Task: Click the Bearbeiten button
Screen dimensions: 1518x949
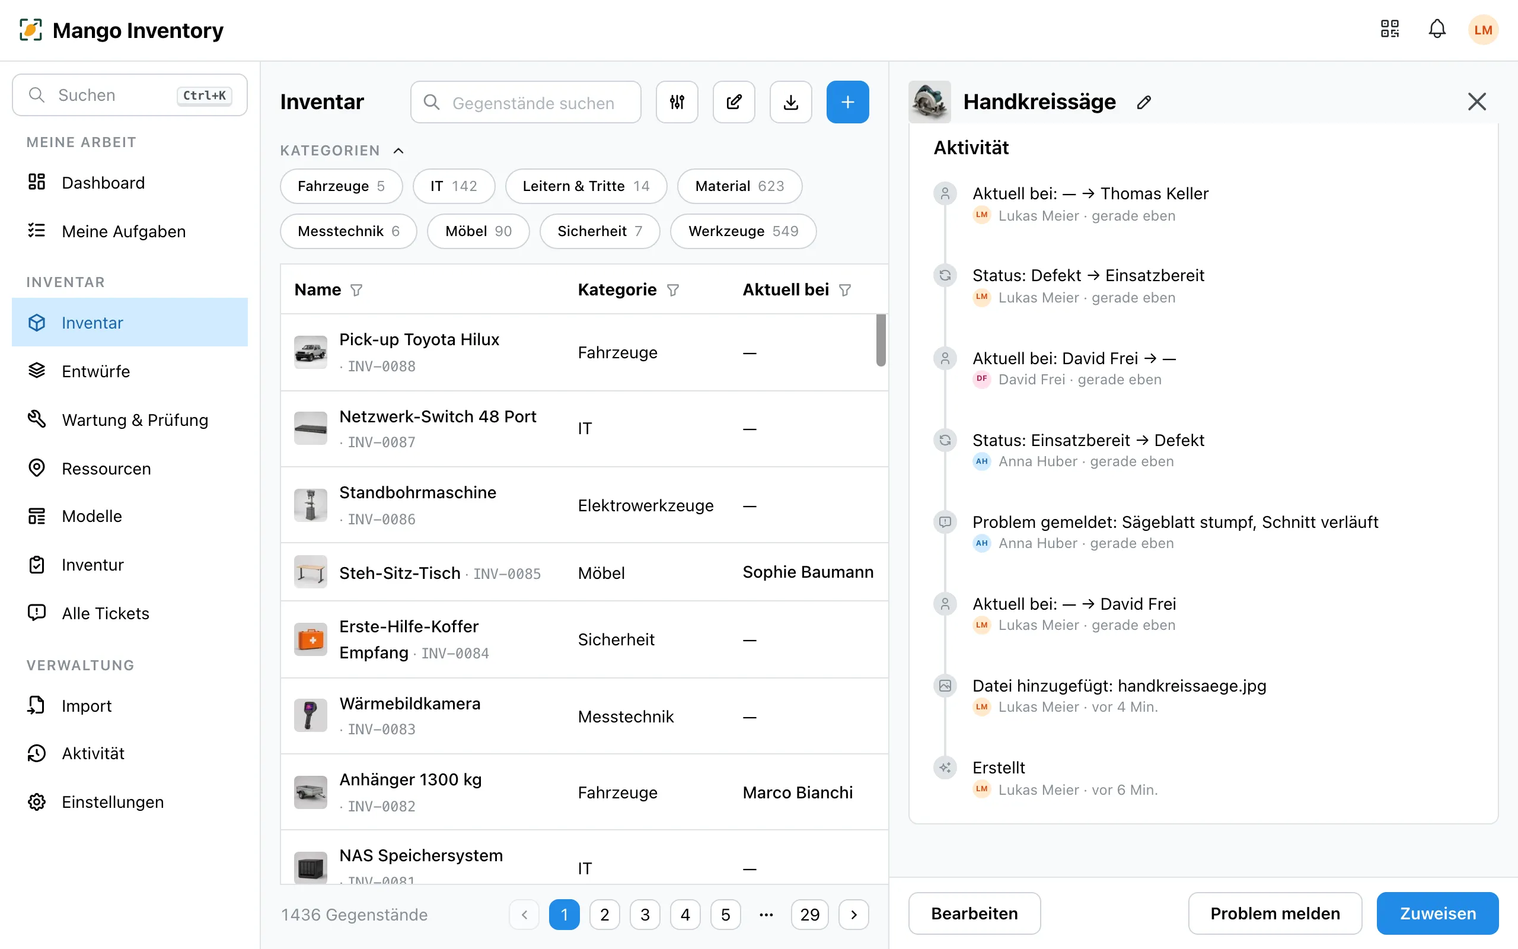Action: coord(974,913)
